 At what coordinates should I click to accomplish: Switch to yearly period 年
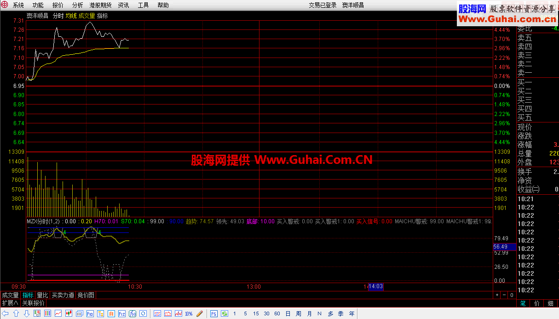pyautogui.click(x=352, y=313)
